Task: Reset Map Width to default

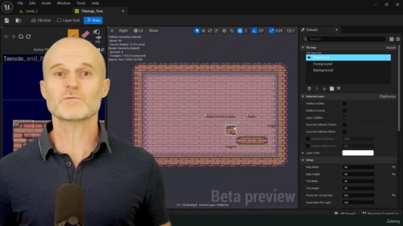Action: [x=394, y=167]
